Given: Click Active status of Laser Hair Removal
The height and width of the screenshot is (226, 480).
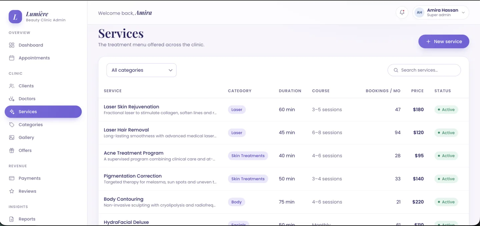Looking at the screenshot, I should (446, 133).
